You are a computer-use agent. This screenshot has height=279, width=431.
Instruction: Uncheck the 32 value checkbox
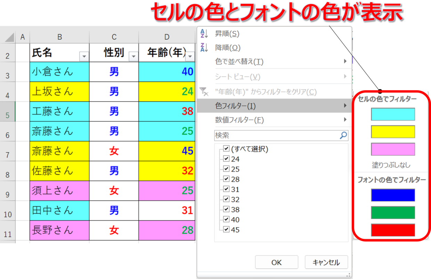226,199
